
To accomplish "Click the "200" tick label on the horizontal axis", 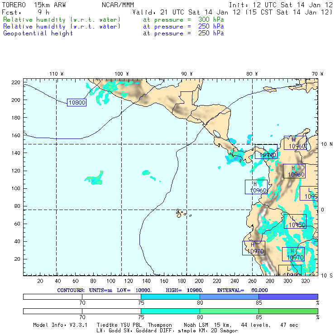I will pos(199,281).
